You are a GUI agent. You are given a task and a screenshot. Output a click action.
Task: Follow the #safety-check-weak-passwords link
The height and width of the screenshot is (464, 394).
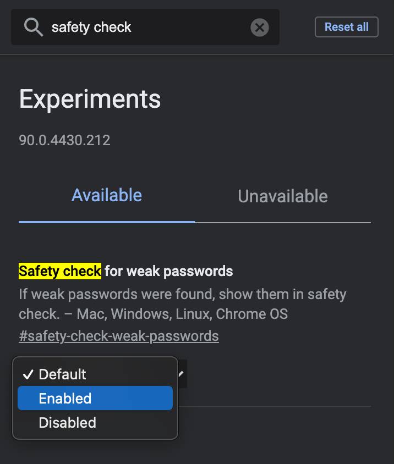[x=119, y=336]
